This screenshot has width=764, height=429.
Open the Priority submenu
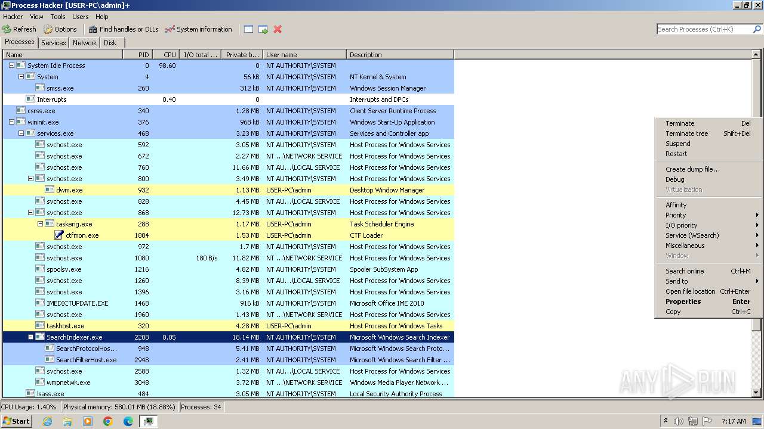708,215
